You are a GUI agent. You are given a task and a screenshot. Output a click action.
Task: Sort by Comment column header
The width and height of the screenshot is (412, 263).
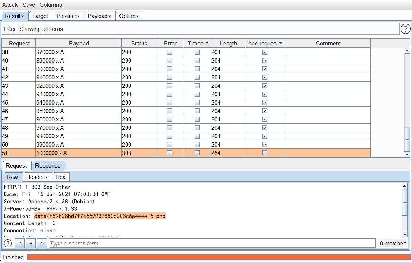click(328, 44)
